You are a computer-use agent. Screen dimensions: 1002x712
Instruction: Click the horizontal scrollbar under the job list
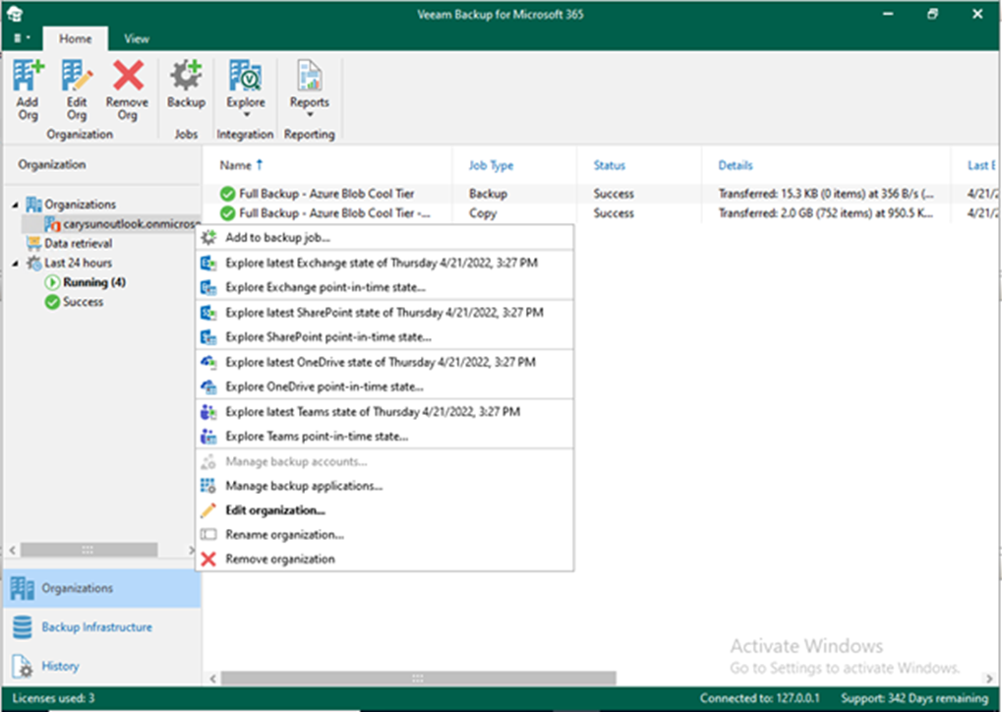pyautogui.click(x=417, y=679)
